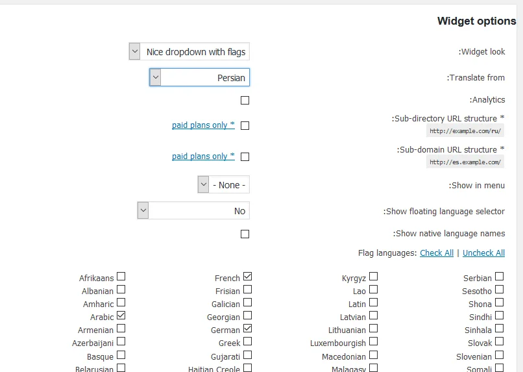Uncheck the French language checkbox

pyautogui.click(x=247, y=277)
